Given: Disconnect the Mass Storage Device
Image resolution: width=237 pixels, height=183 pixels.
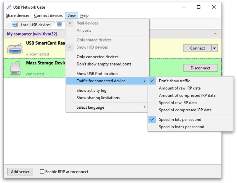Looking at the screenshot, I should [201, 68].
